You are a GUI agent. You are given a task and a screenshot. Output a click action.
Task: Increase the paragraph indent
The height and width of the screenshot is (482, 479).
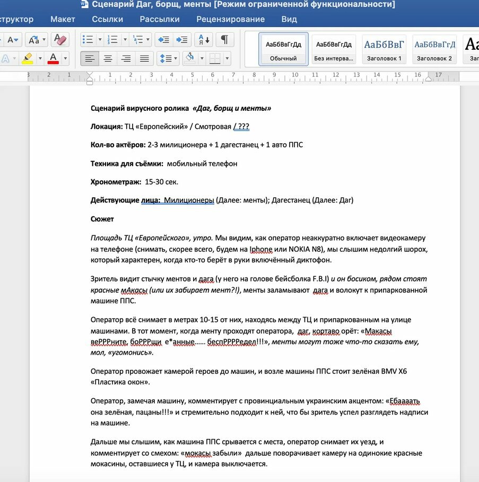pos(182,40)
